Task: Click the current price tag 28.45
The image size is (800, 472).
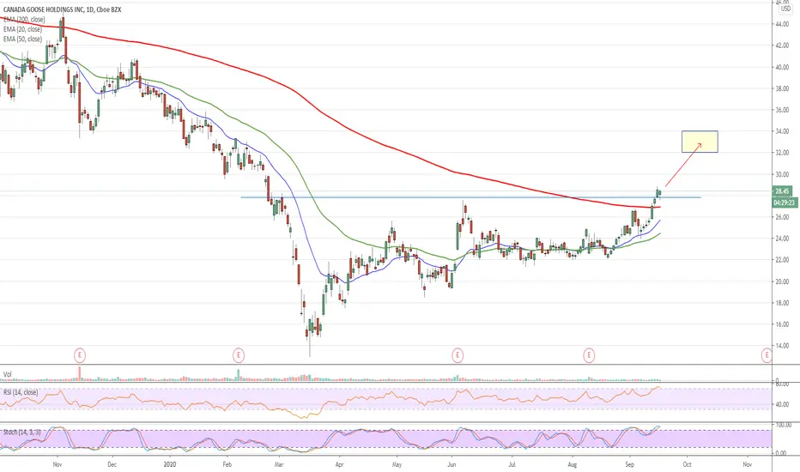Action: pyautogui.click(x=783, y=191)
